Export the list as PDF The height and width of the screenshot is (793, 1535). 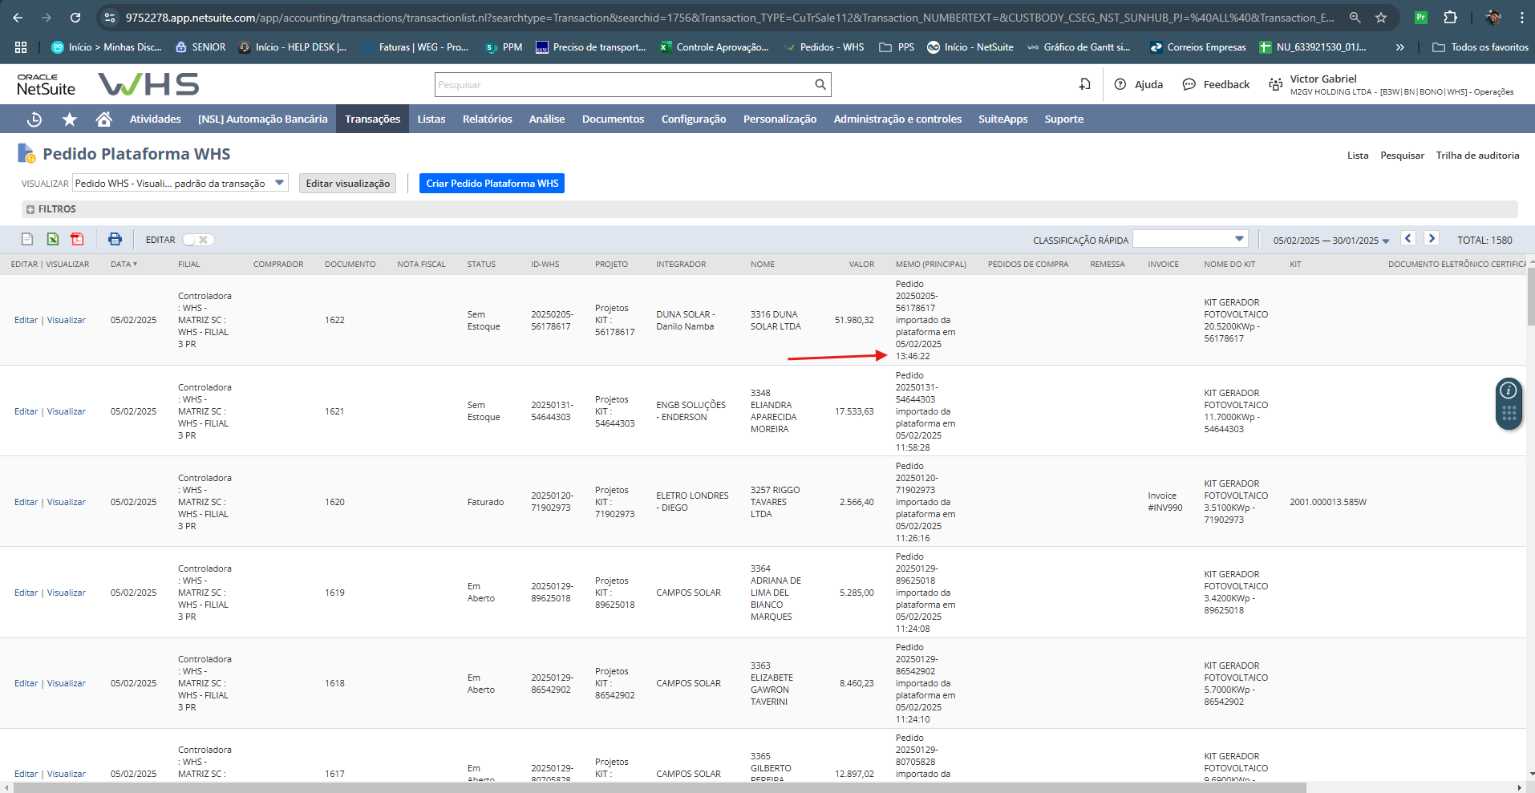click(77, 239)
